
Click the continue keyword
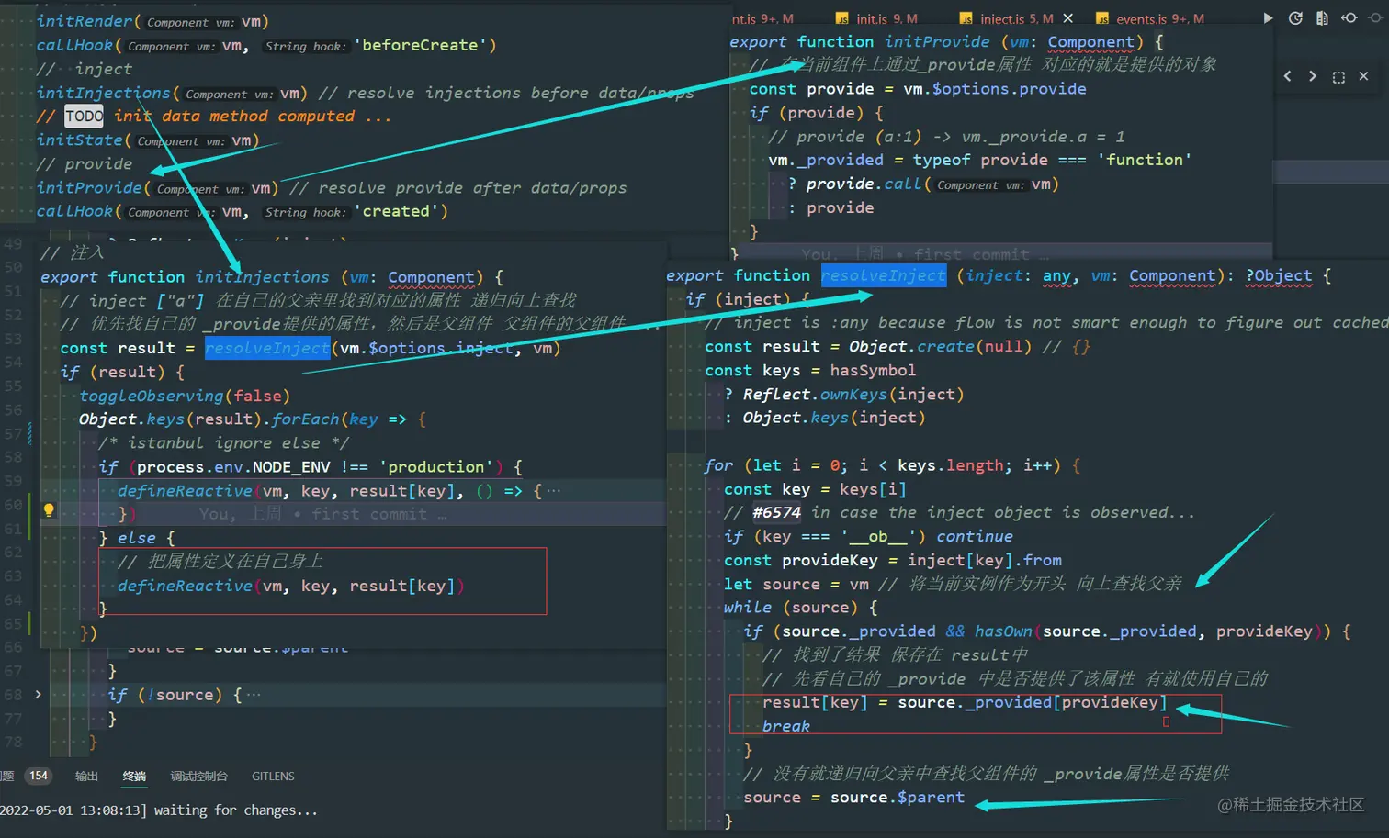[x=974, y=536]
